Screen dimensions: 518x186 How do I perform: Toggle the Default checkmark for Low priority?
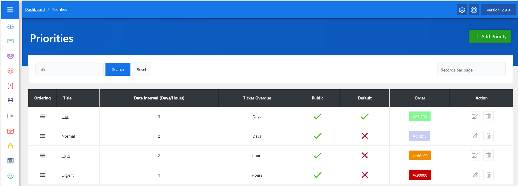364,116
